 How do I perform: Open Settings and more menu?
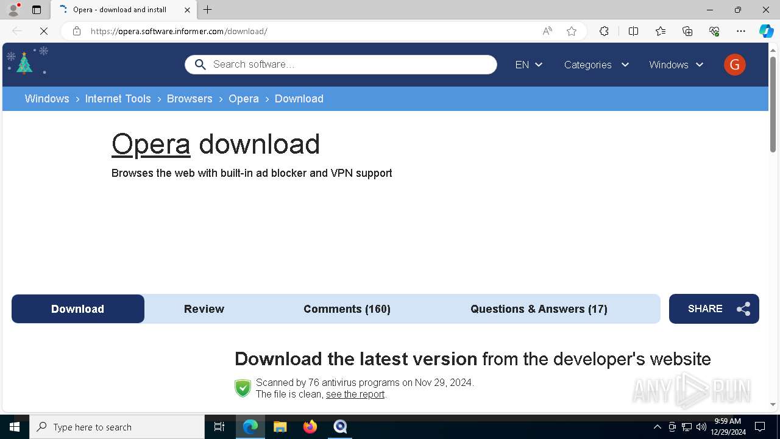(741, 31)
